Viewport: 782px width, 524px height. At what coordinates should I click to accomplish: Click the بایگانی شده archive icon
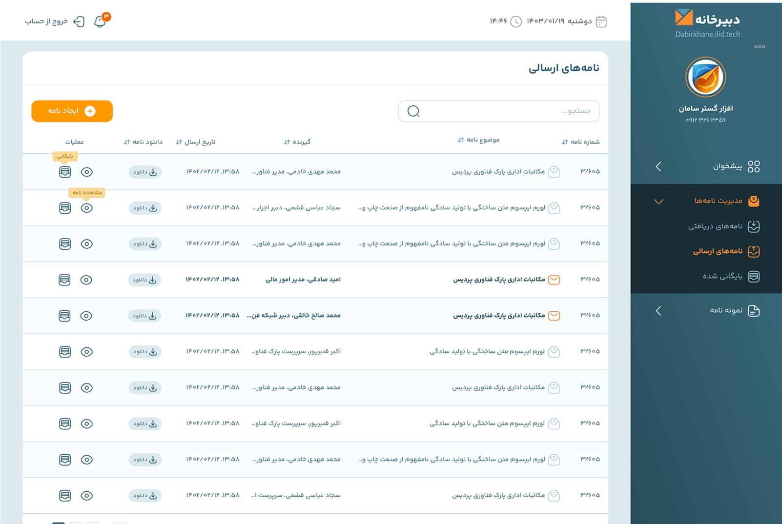click(754, 277)
